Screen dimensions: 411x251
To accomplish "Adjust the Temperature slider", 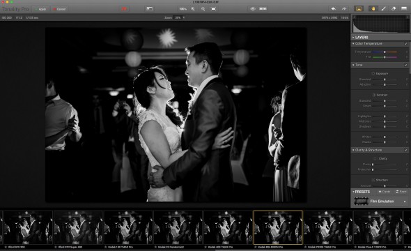I will 385,52.
